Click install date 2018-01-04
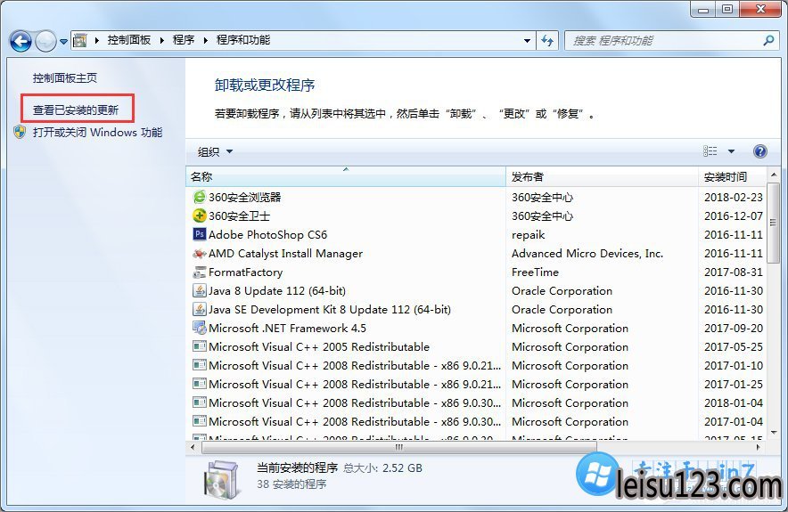Viewport: 788px width, 512px height. coord(734,403)
